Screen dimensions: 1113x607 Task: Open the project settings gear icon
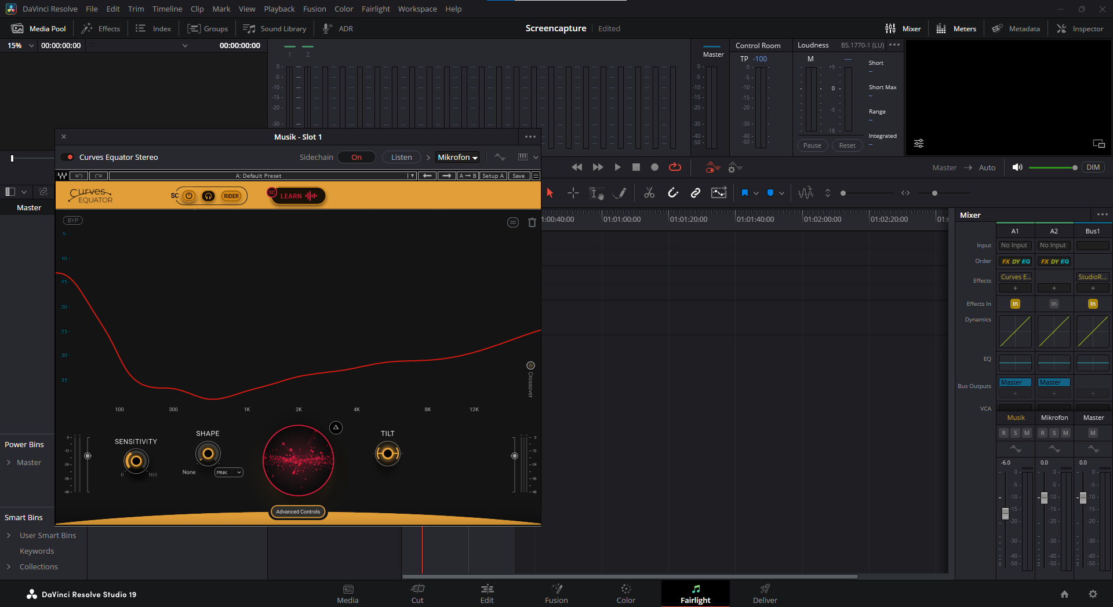point(1093,594)
